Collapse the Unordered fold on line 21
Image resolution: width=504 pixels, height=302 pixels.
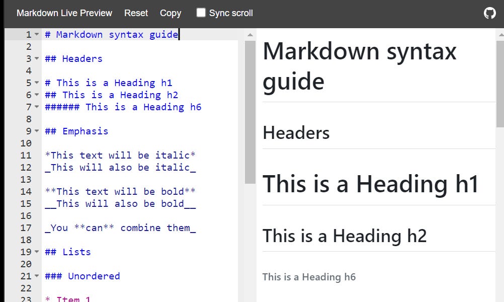tap(35, 276)
